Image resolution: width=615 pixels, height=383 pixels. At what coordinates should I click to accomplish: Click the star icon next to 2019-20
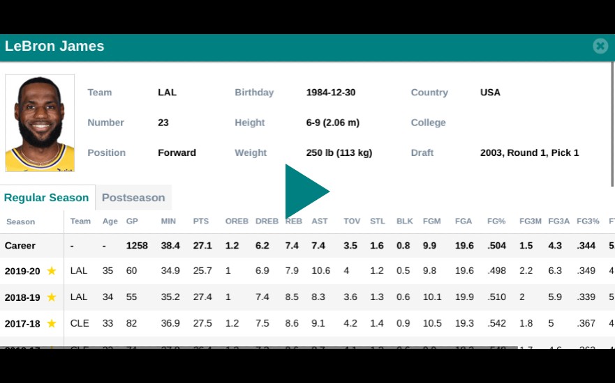click(52, 271)
